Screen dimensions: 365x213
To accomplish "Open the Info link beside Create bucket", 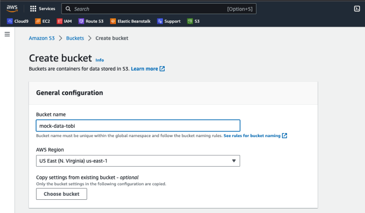I will tap(99, 60).
